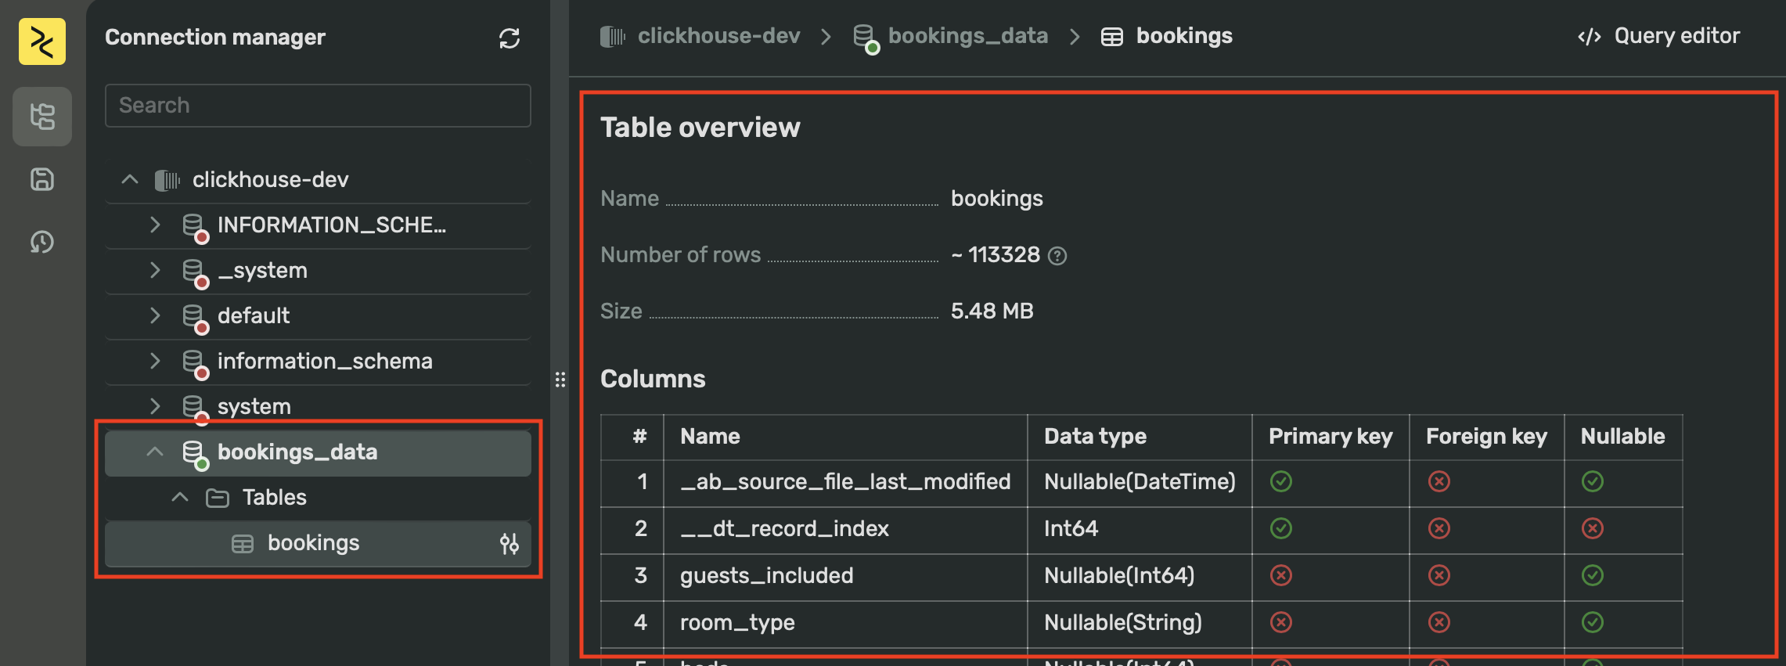1786x666 pixels.
Task: Click the help icon beside row count
Action: point(1057,256)
